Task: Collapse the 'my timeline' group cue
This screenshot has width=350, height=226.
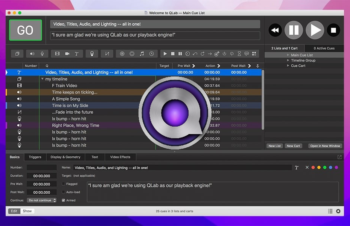Action: (x=43, y=79)
